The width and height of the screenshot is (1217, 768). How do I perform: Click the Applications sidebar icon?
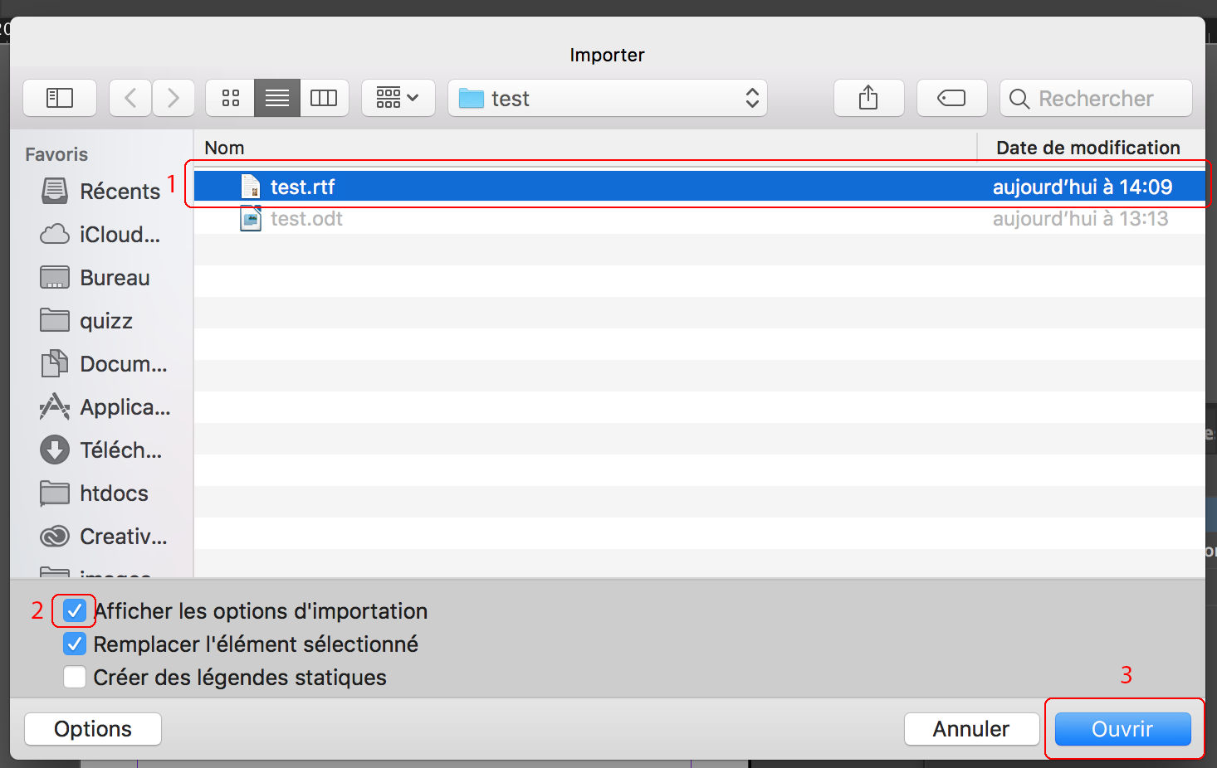pyautogui.click(x=55, y=406)
